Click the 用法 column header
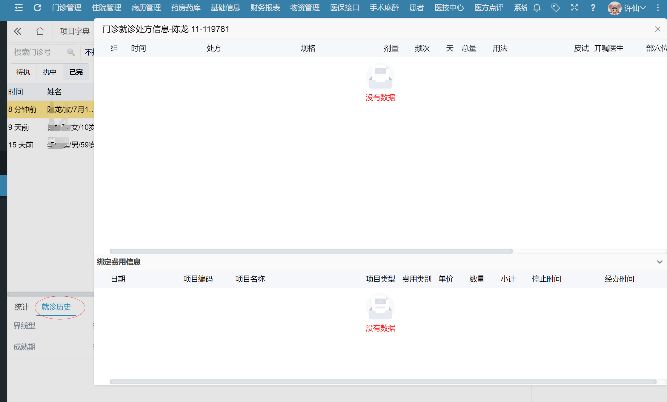This screenshot has height=402, width=667. click(x=500, y=48)
